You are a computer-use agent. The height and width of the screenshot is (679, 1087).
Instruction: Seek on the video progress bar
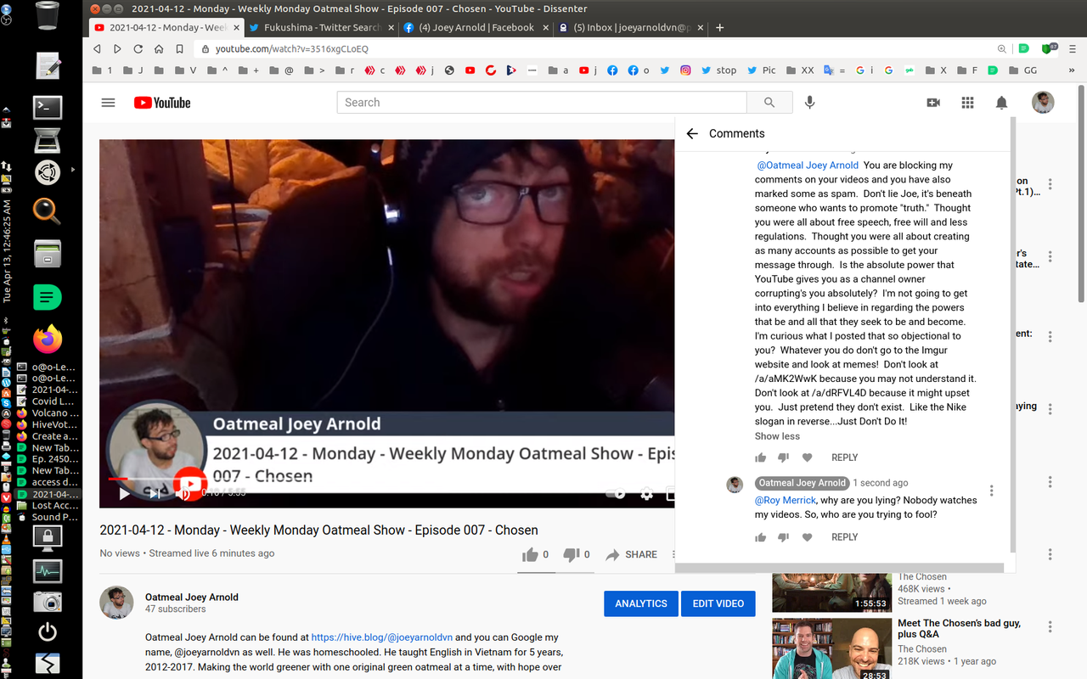(391, 479)
